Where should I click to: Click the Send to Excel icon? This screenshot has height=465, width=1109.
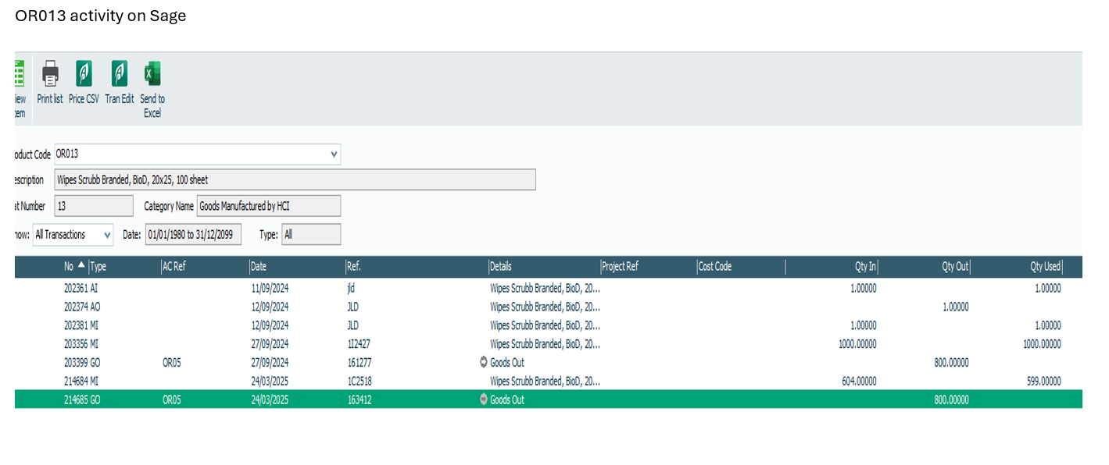[x=152, y=75]
